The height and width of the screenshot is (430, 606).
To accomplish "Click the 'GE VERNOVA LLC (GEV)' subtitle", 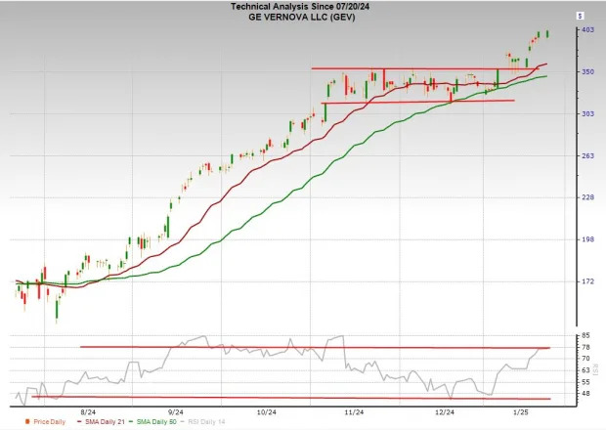I will point(302,18).
